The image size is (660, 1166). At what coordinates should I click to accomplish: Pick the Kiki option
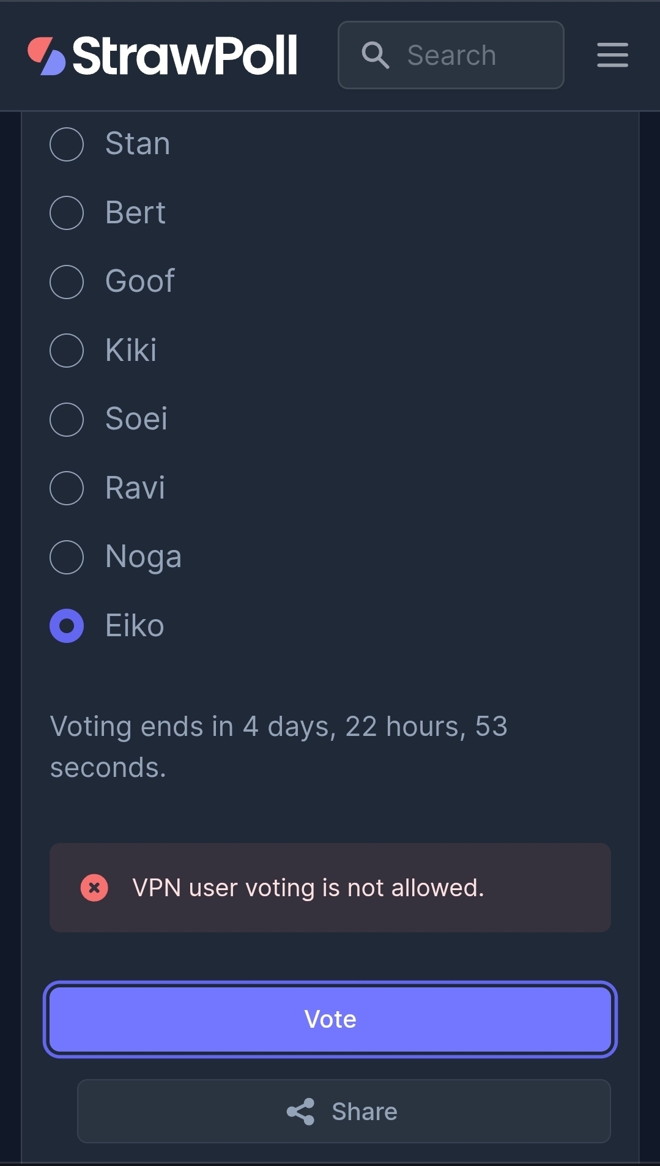[67, 351]
